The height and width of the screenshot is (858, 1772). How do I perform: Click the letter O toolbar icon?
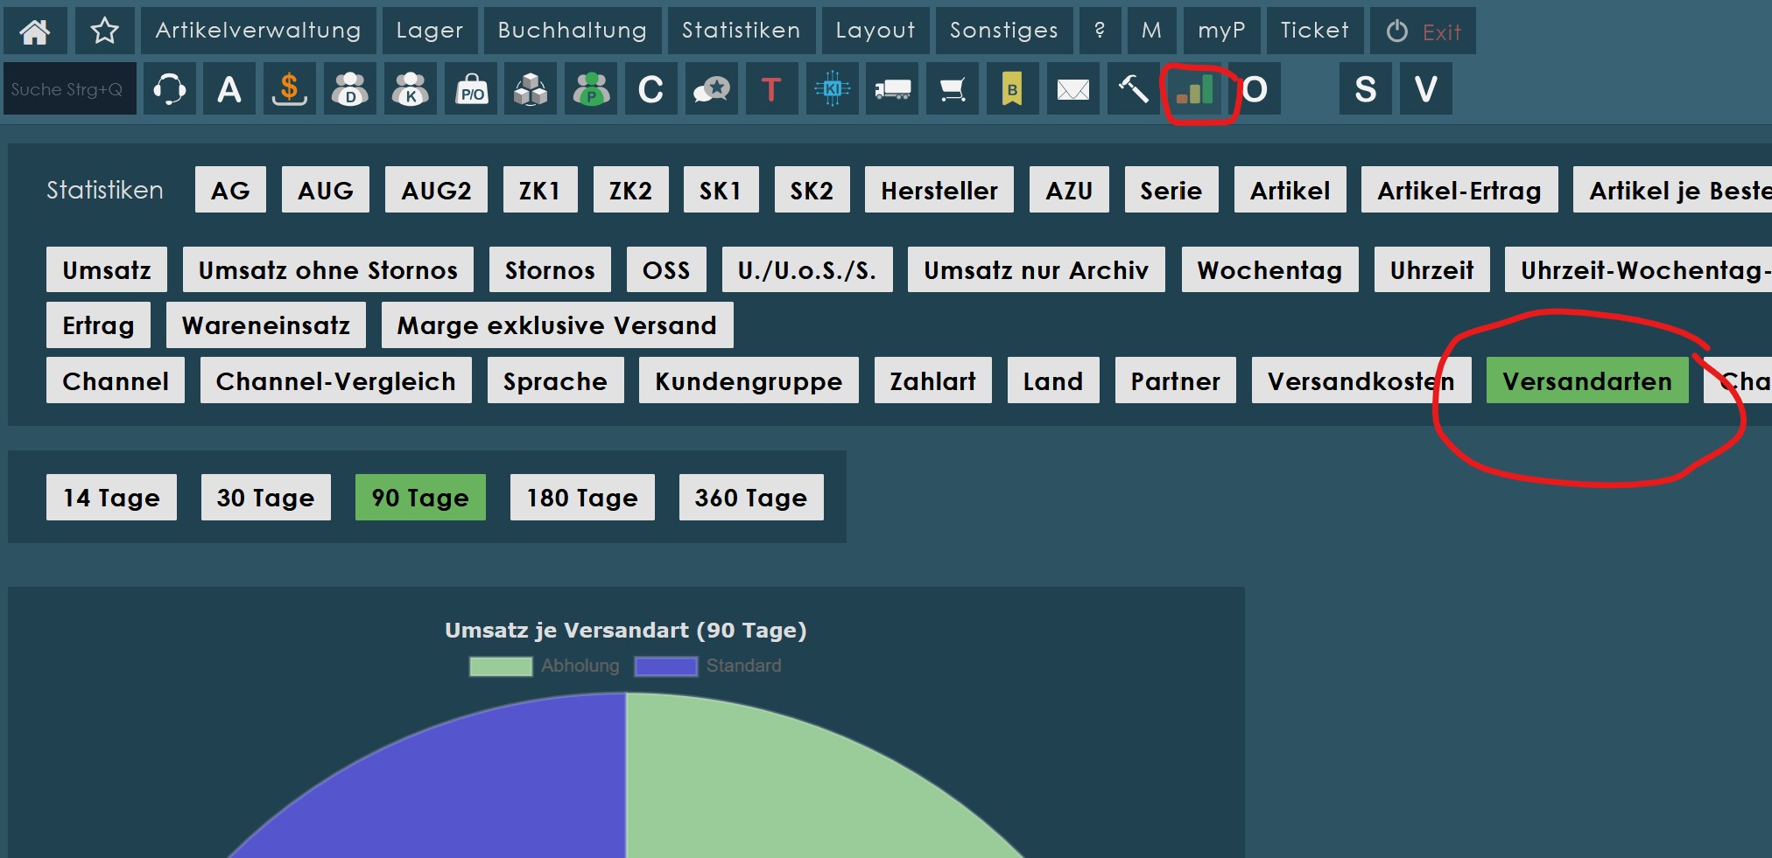click(1255, 88)
